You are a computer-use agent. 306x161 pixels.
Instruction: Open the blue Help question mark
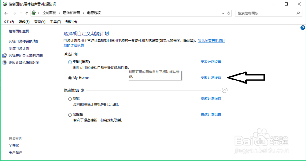click(x=303, y=28)
